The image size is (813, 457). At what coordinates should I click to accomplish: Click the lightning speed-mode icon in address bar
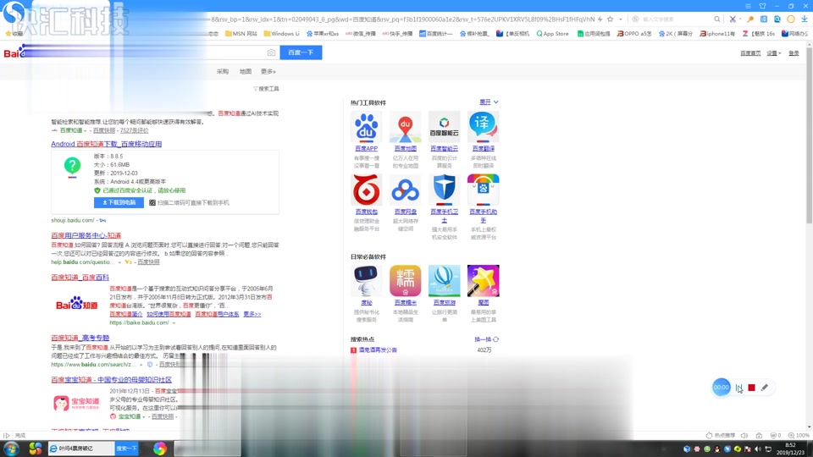[x=600, y=19]
